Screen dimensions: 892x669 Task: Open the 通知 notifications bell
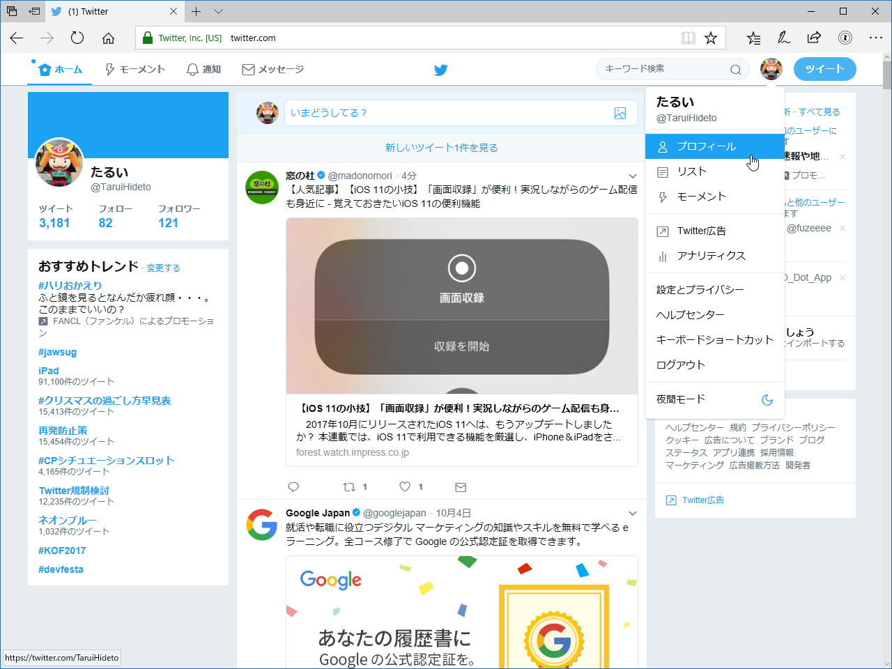click(191, 69)
